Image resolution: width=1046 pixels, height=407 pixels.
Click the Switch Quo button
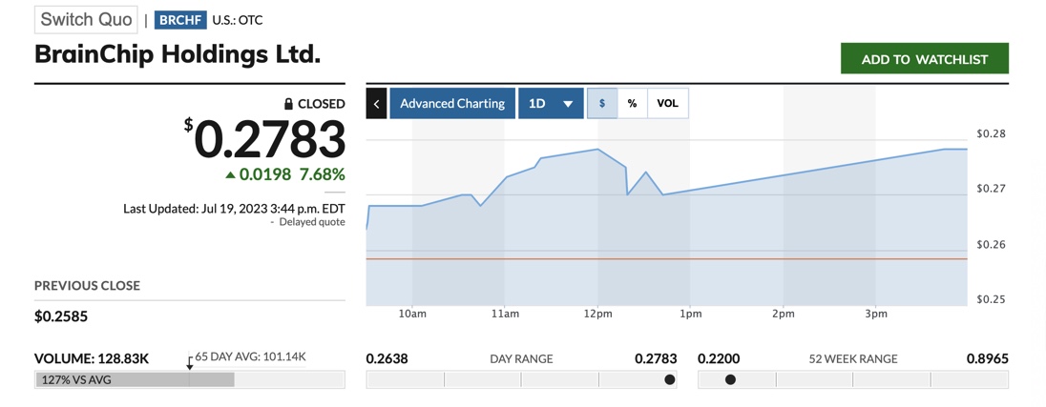(86, 20)
